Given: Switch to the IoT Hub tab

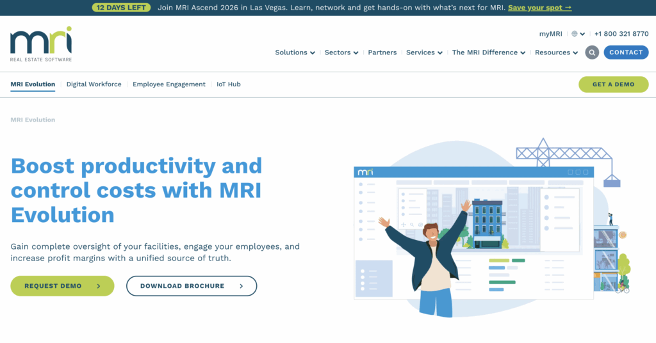Looking at the screenshot, I should point(229,84).
